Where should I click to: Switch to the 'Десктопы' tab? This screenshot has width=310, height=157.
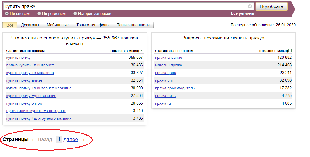(x=30, y=25)
